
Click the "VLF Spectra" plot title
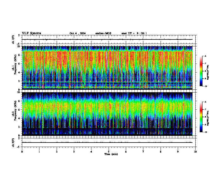tap(31, 33)
